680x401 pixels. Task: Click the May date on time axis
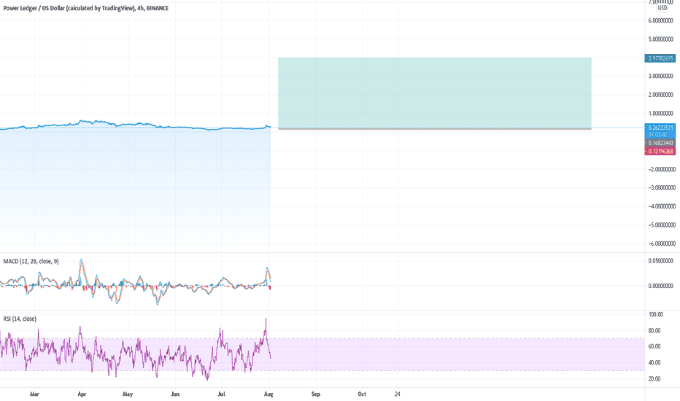[x=128, y=394]
